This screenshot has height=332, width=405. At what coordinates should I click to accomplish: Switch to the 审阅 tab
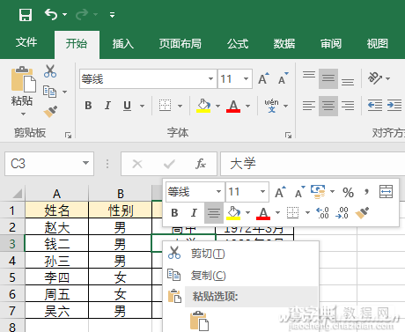pyautogui.click(x=331, y=43)
